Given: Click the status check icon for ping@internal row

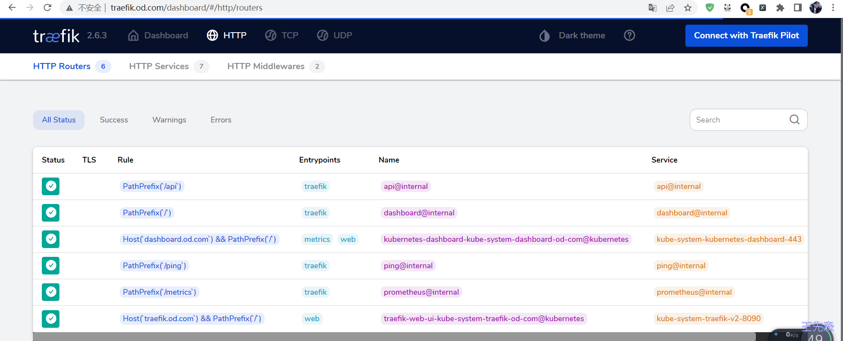Looking at the screenshot, I should coord(51,266).
